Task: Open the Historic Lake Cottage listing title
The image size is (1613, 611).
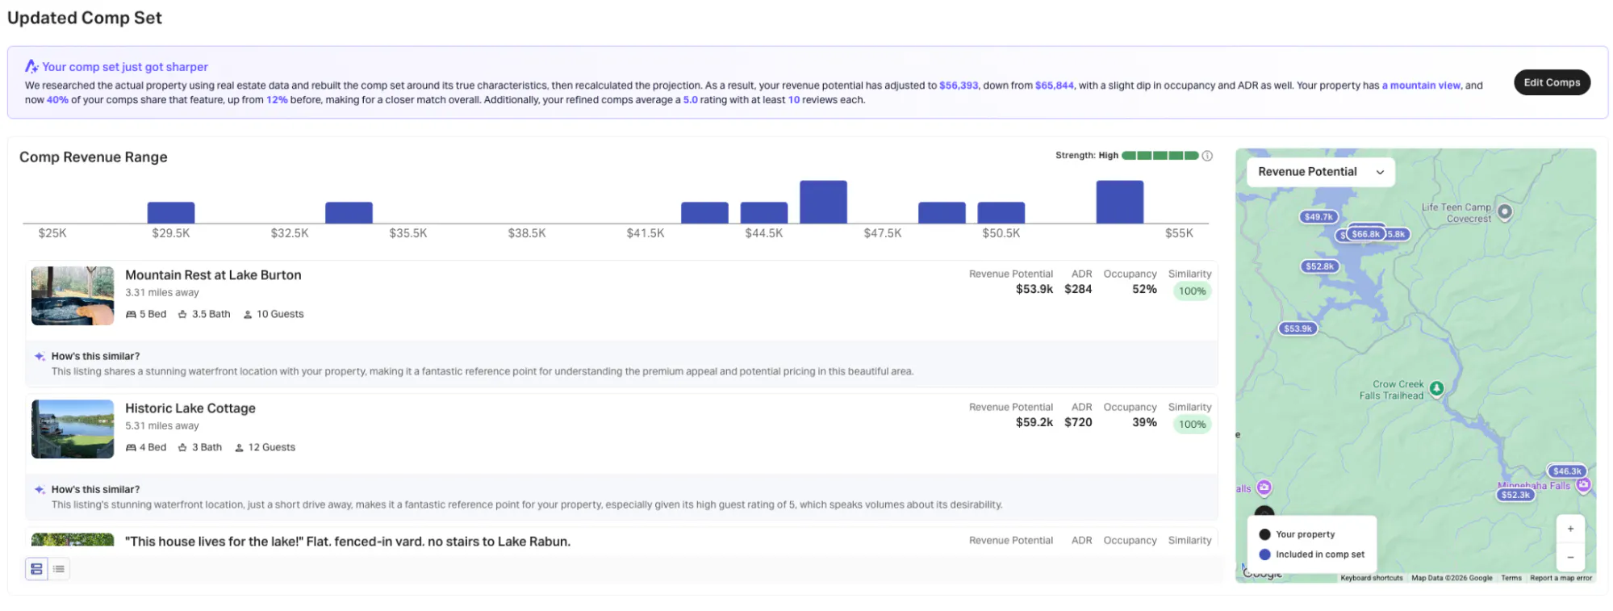Action: pos(190,408)
